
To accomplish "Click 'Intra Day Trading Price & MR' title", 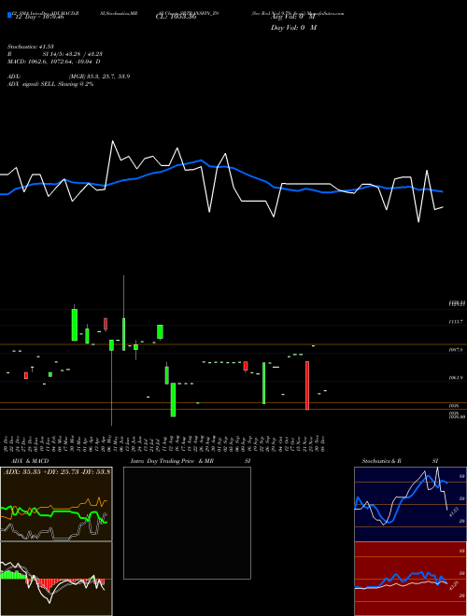I will point(173,461).
